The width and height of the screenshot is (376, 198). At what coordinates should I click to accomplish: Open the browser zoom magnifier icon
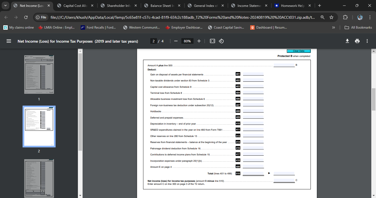coord(323,17)
